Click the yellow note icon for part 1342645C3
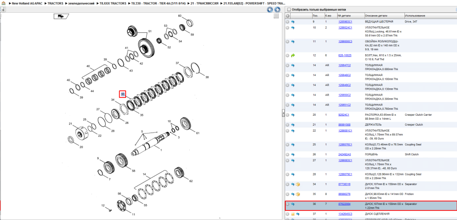Image resolution: width=457 pixels, height=220 pixels. point(293,214)
